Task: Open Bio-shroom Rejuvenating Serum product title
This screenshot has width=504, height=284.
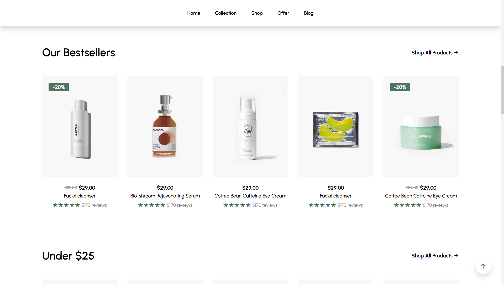Action: 165,196
